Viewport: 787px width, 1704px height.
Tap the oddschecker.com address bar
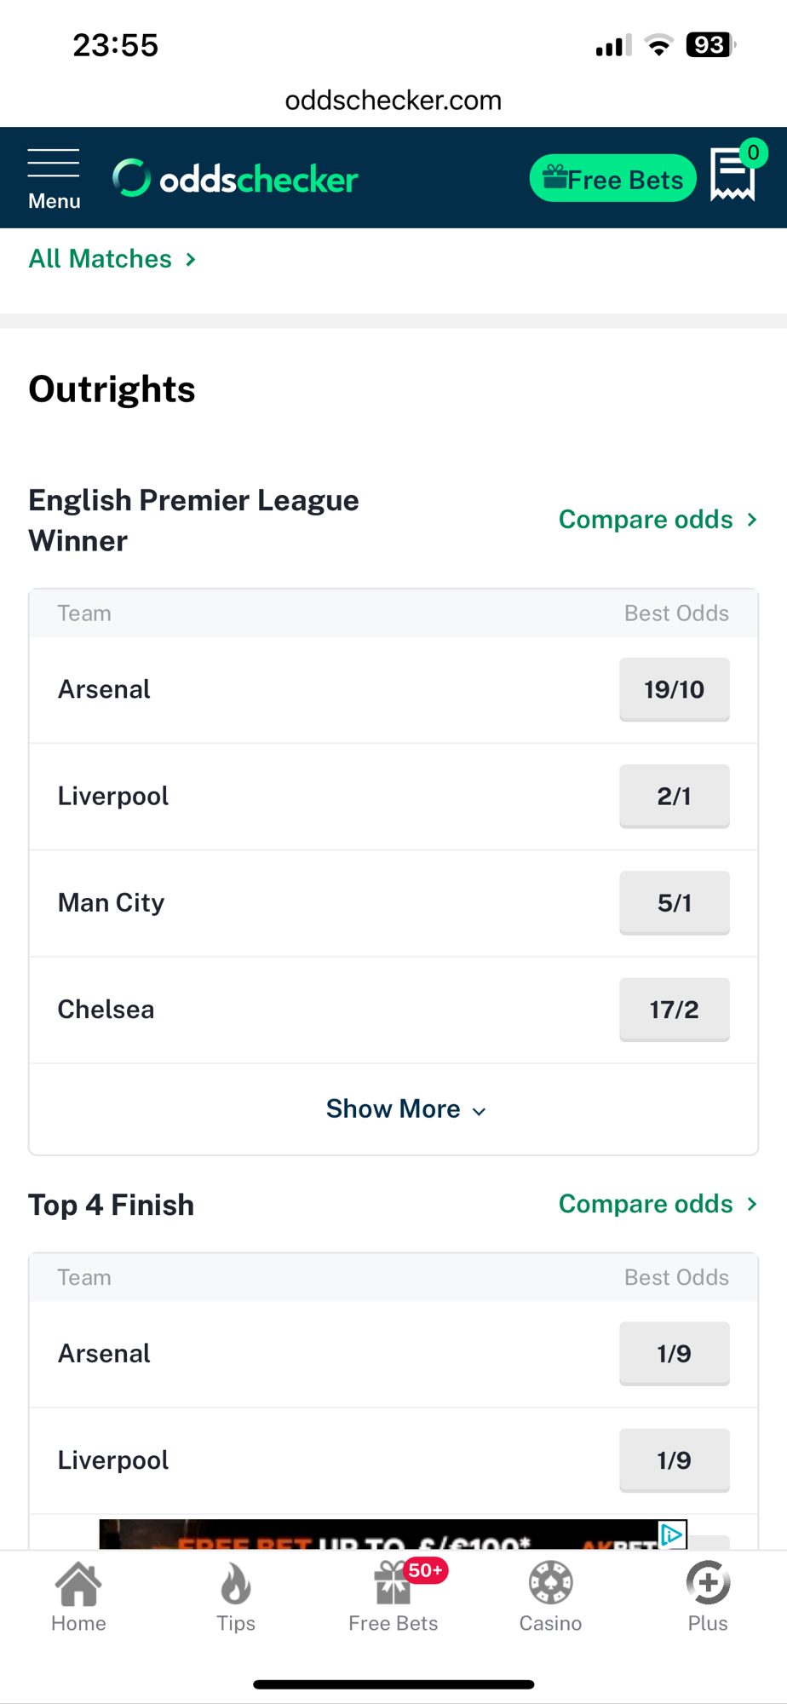393,101
